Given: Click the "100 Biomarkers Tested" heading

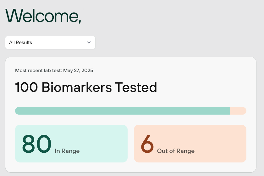Looking at the screenshot, I should pos(86,87).
